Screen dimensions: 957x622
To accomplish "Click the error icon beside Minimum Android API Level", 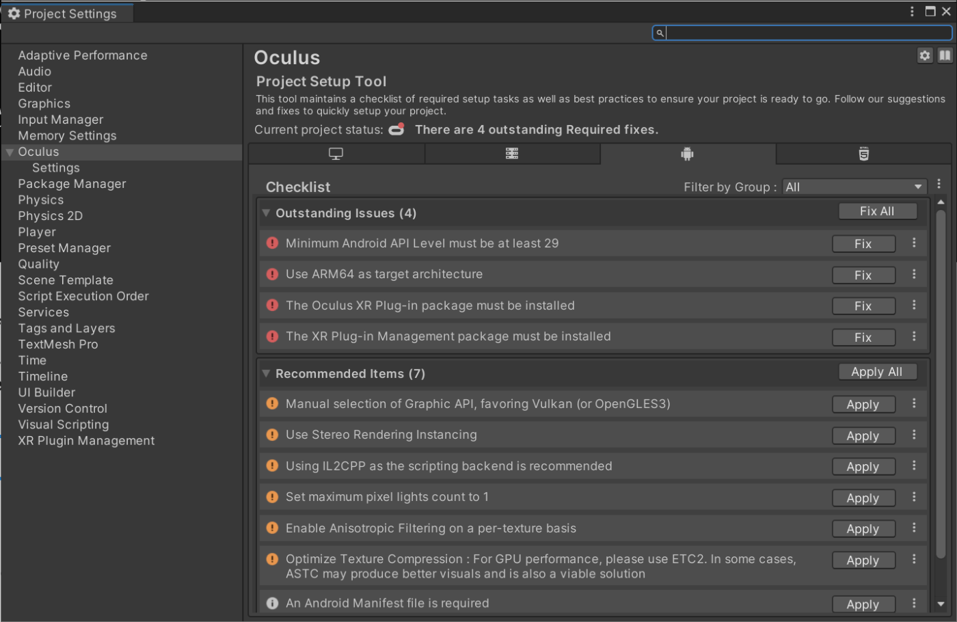I will click(272, 243).
